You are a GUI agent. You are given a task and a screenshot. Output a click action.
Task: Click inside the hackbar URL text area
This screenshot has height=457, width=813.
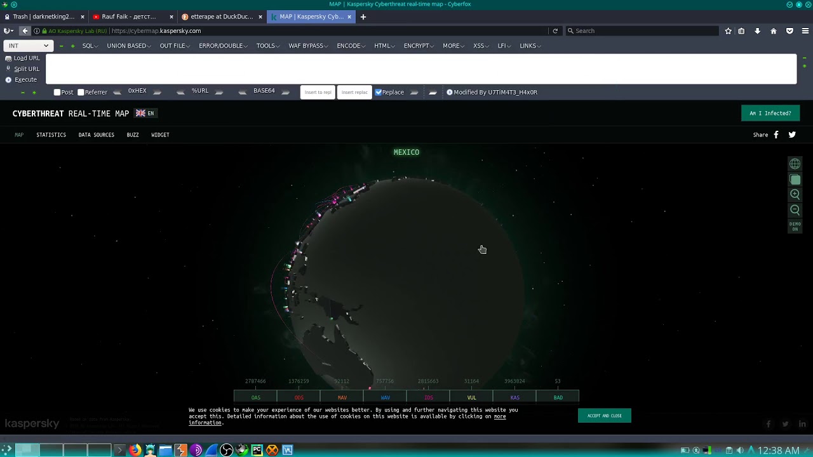421,69
